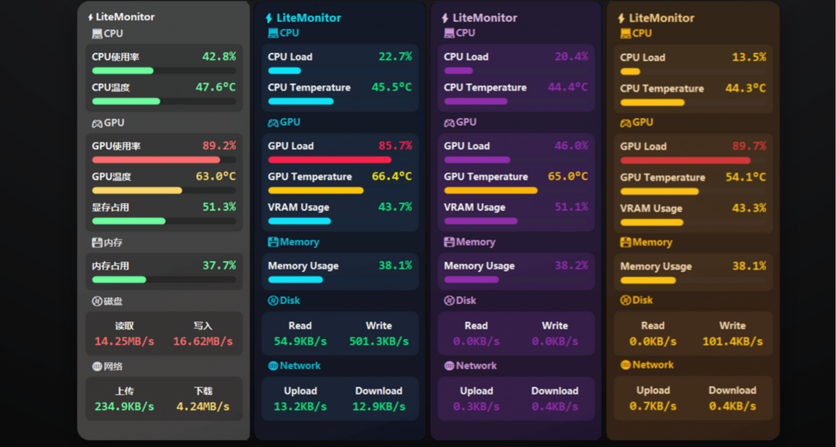
Task: Click the 内存 memory icon in the gray panel
Action: [97, 243]
